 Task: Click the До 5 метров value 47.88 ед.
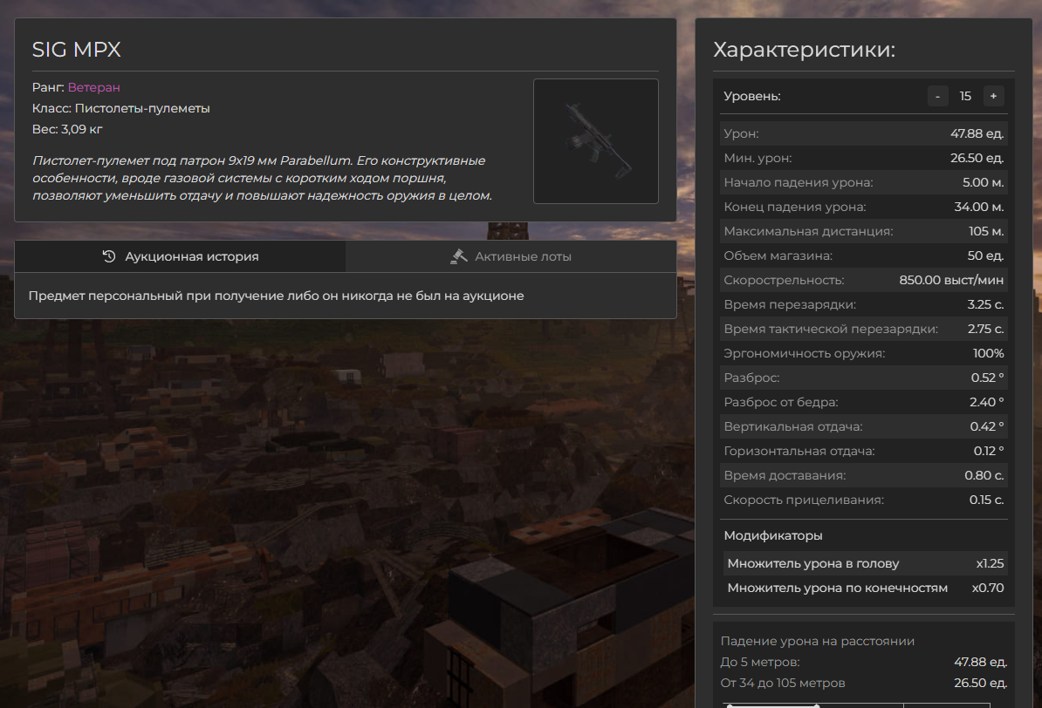[981, 662]
